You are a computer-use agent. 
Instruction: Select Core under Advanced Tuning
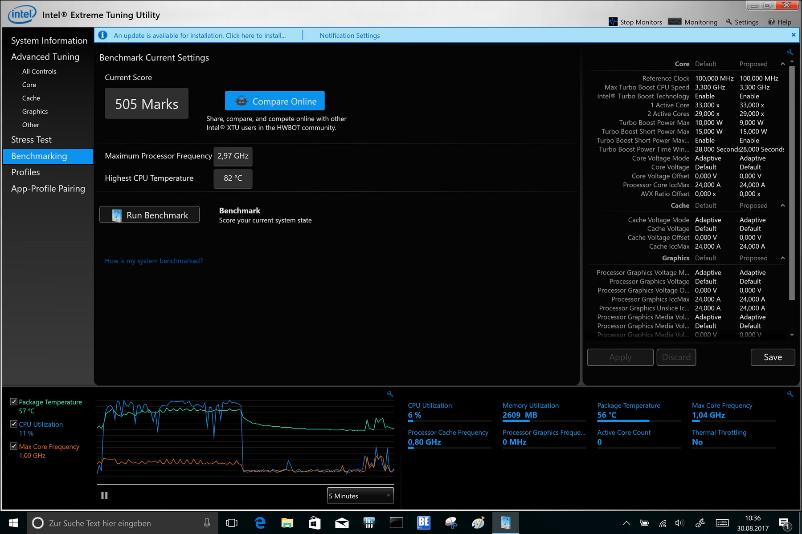coord(29,85)
